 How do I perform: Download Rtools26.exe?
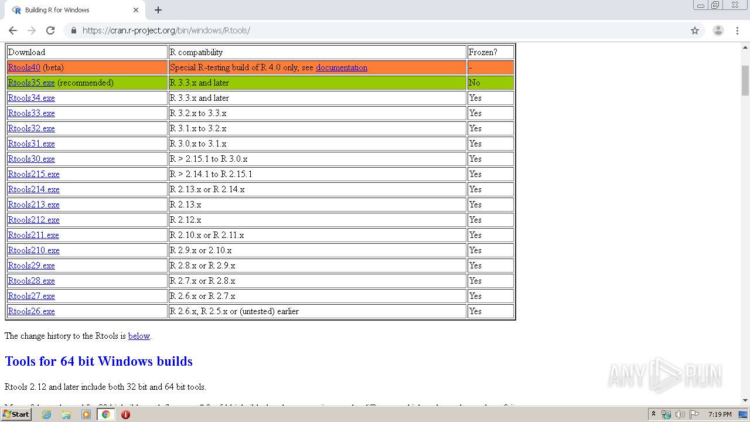(32, 311)
